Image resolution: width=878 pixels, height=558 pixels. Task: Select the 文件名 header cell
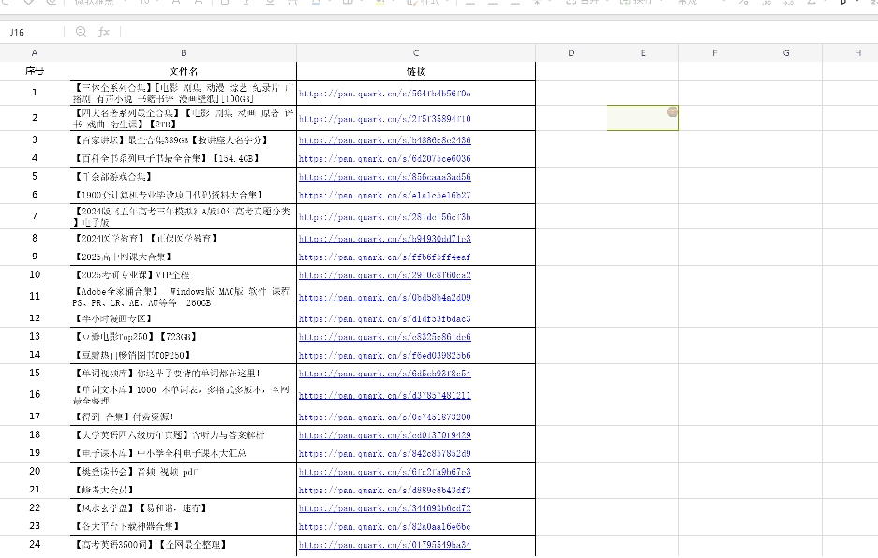point(183,71)
